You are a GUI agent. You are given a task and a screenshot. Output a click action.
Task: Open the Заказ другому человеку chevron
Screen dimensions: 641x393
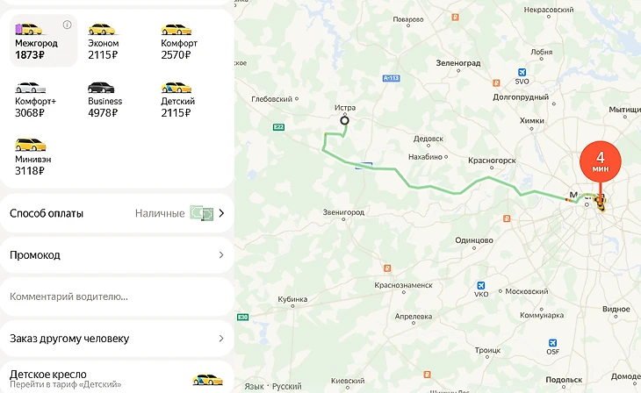click(x=221, y=339)
